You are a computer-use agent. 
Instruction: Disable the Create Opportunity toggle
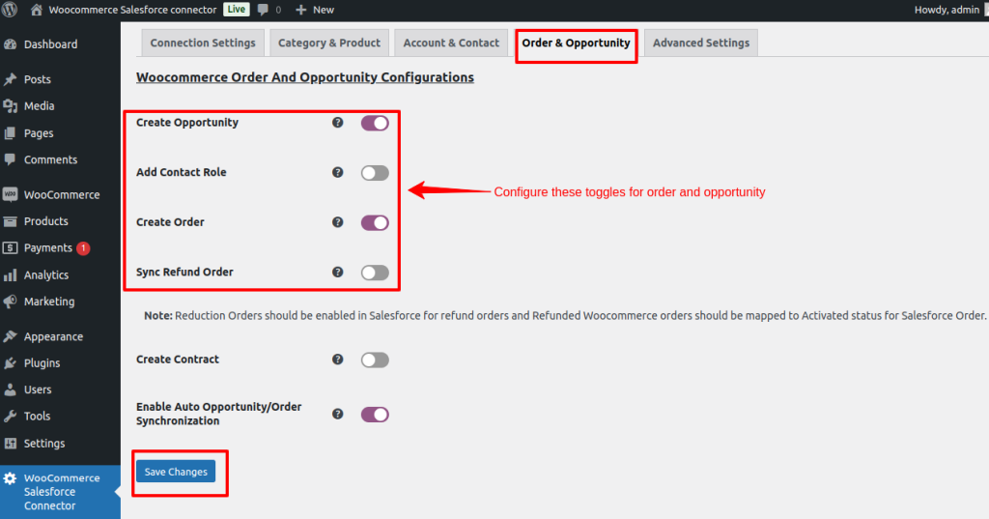coord(375,123)
